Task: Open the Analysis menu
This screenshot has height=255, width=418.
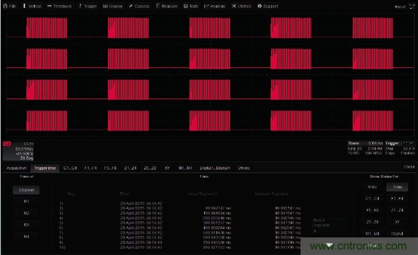Action: click(x=215, y=6)
